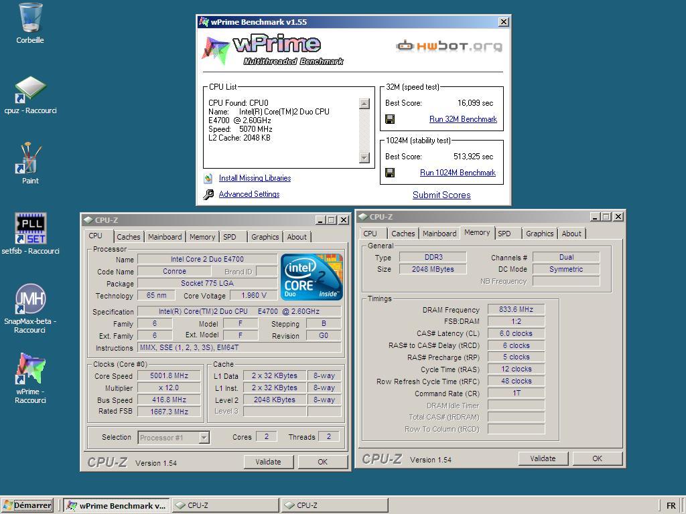The width and height of the screenshot is (686, 514).
Task: Click the wPrime title bar app icon
Action: 204,22
